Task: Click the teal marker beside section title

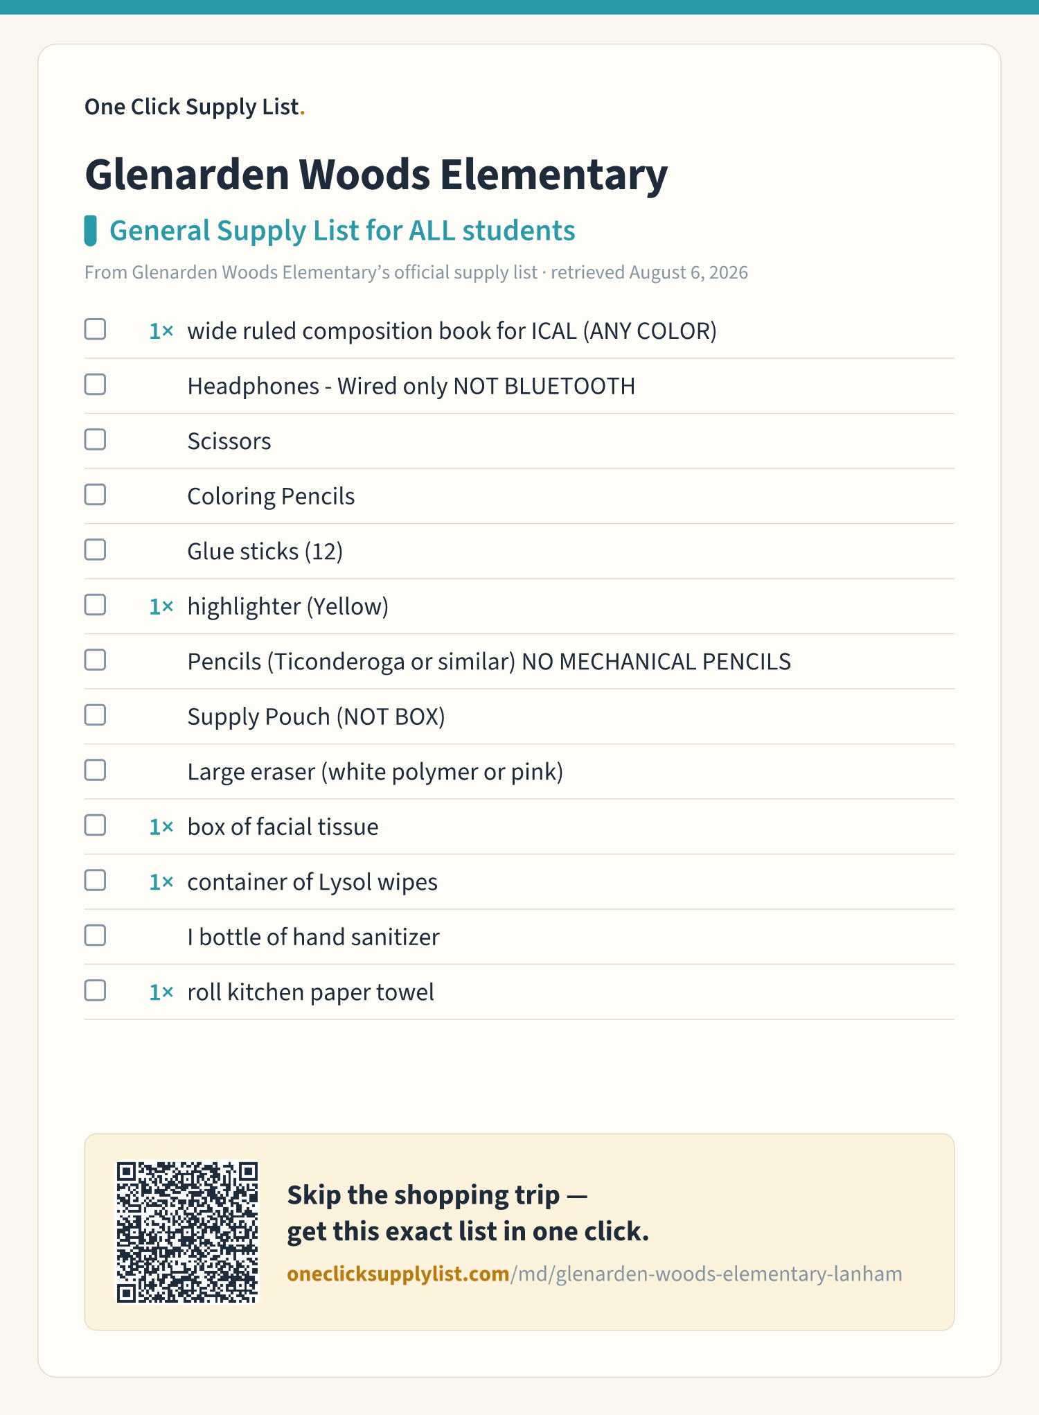Action: (90, 231)
